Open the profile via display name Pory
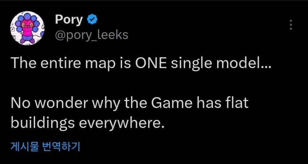 69,20
